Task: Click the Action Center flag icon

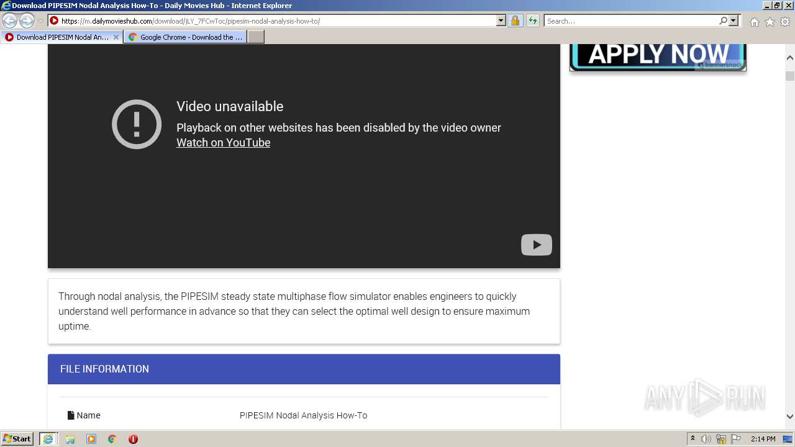Action: [736, 439]
